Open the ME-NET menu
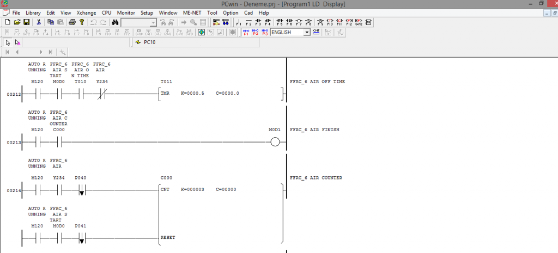Image resolution: width=558 pixels, height=253 pixels. (x=193, y=12)
